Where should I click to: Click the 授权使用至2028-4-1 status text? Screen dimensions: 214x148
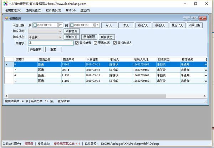[67, 144]
